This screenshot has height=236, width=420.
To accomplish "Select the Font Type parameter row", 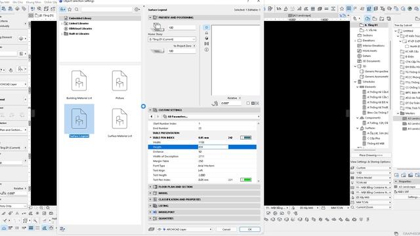I will click(202, 166).
